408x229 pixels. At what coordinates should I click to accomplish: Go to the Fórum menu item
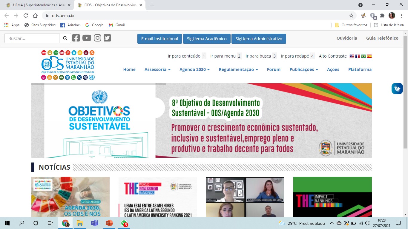[274, 69]
